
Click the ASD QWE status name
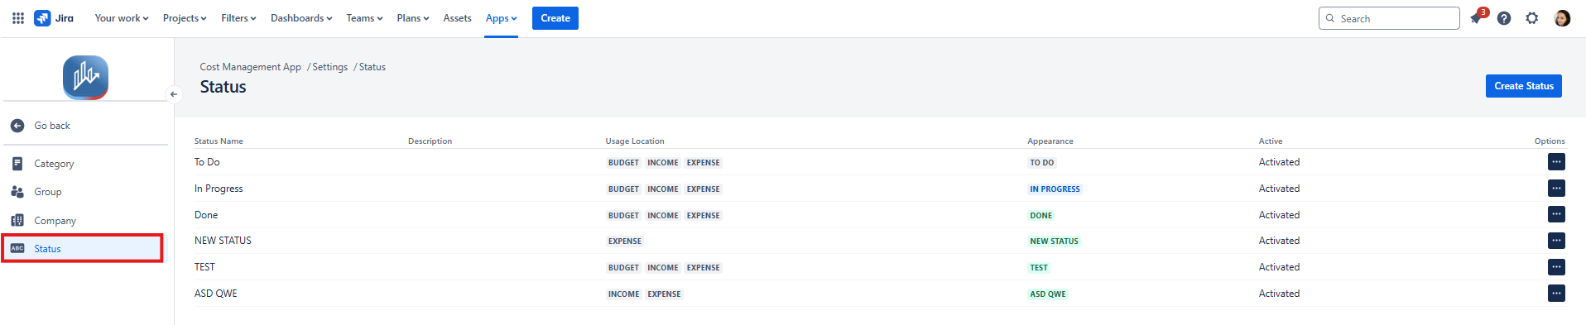click(x=216, y=294)
